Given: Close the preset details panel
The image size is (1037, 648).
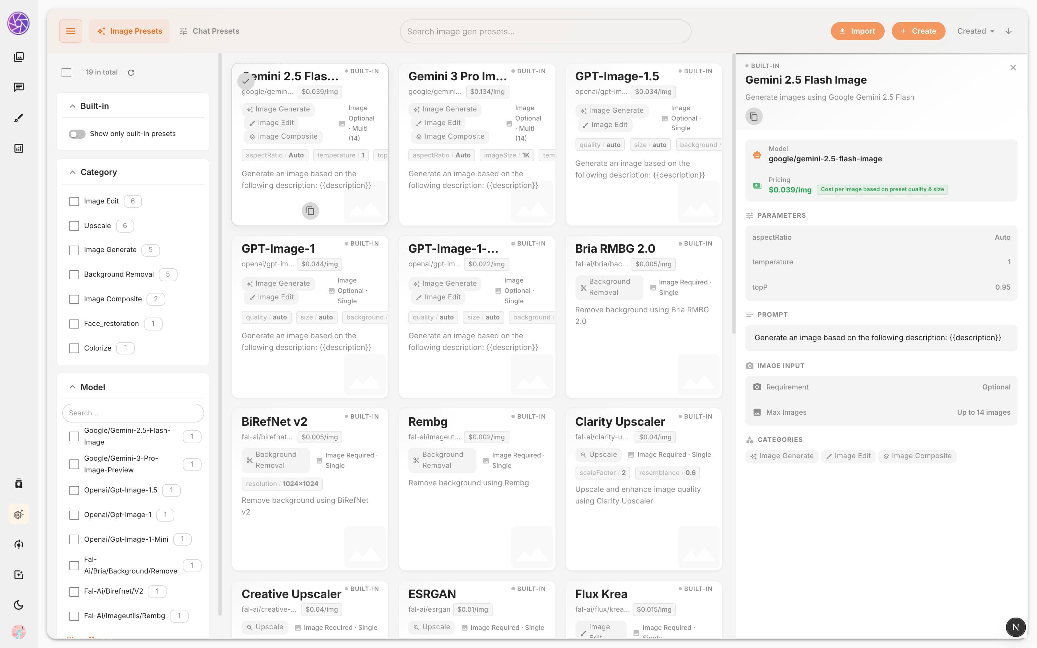Looking at the screenshot, I should point(1013,68).
